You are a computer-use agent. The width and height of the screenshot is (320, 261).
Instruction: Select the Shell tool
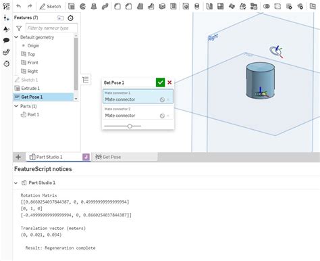pyautogui.click(x=162, y=7)
